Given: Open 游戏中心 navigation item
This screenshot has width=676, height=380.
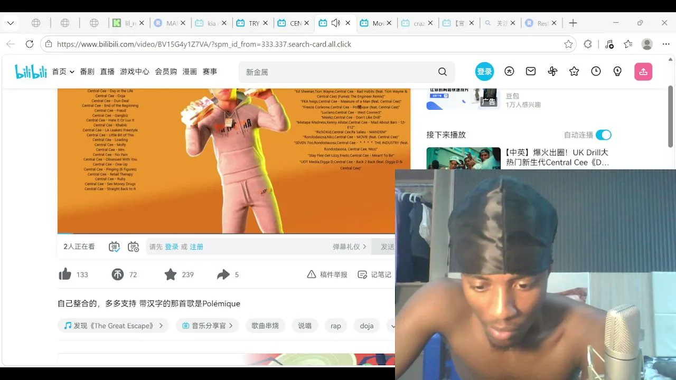Looking at the screenshot, I should 135,72.
